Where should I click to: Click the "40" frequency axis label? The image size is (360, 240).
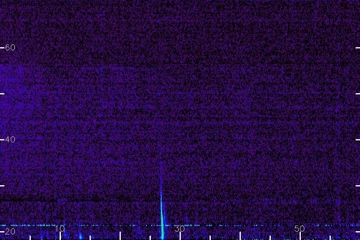10,140
